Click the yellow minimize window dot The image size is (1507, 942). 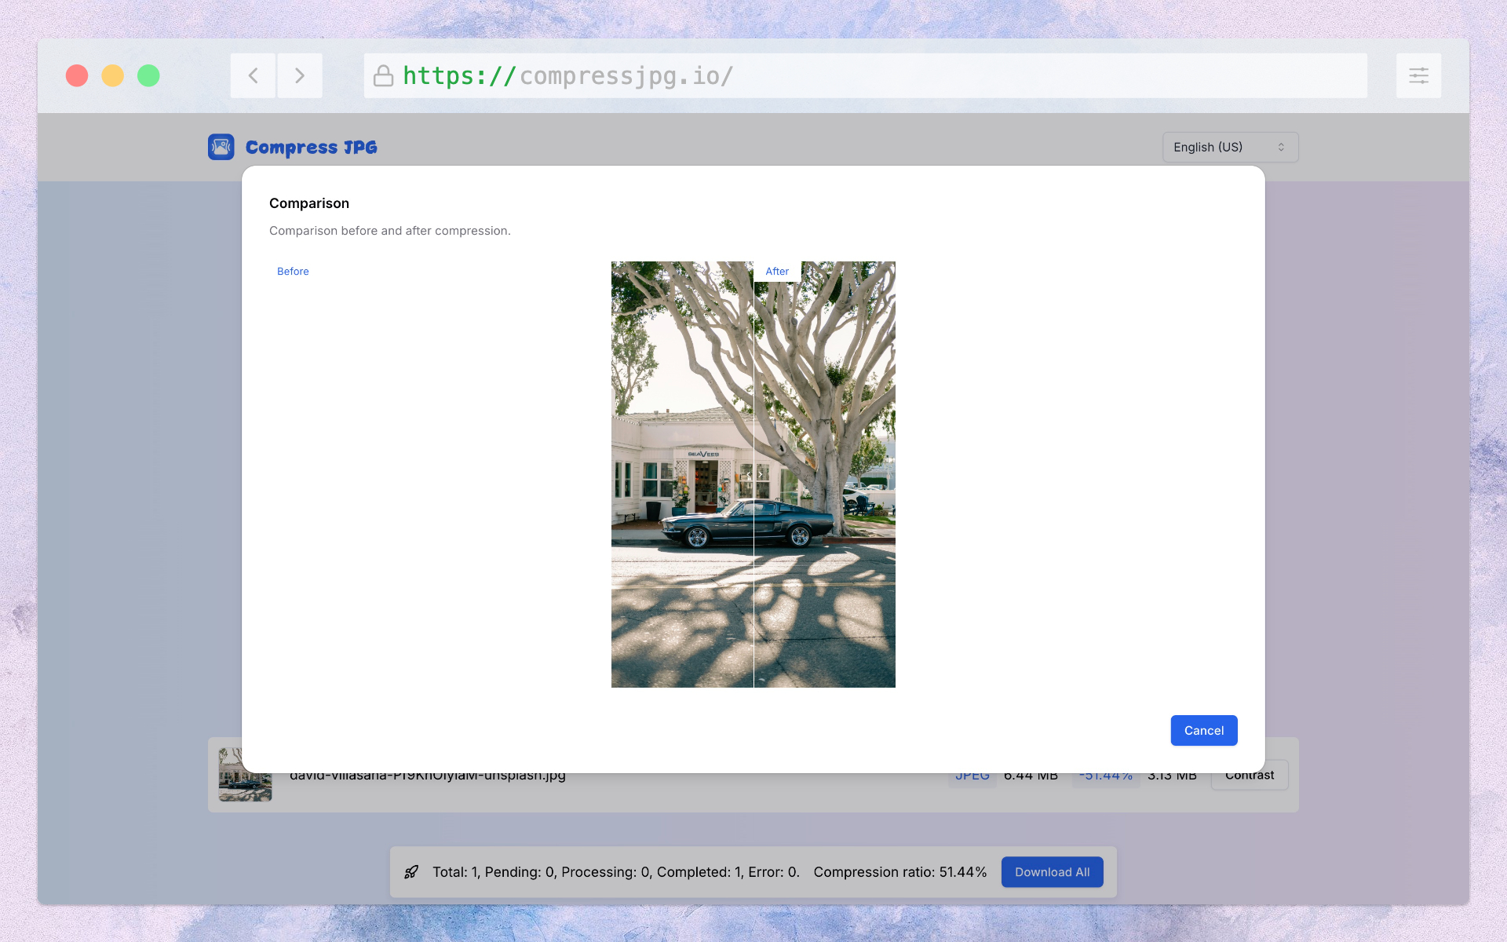(113, 75)
